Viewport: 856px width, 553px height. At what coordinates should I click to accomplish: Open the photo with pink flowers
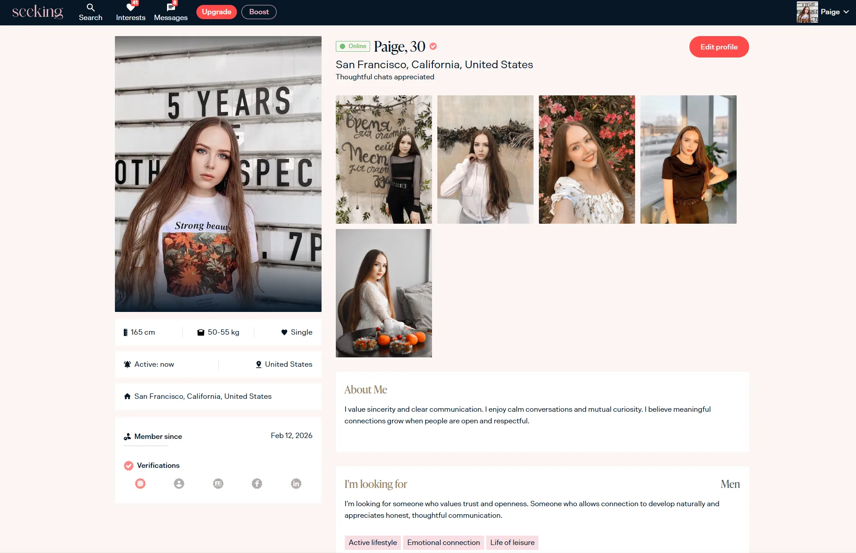click(587, 160)
